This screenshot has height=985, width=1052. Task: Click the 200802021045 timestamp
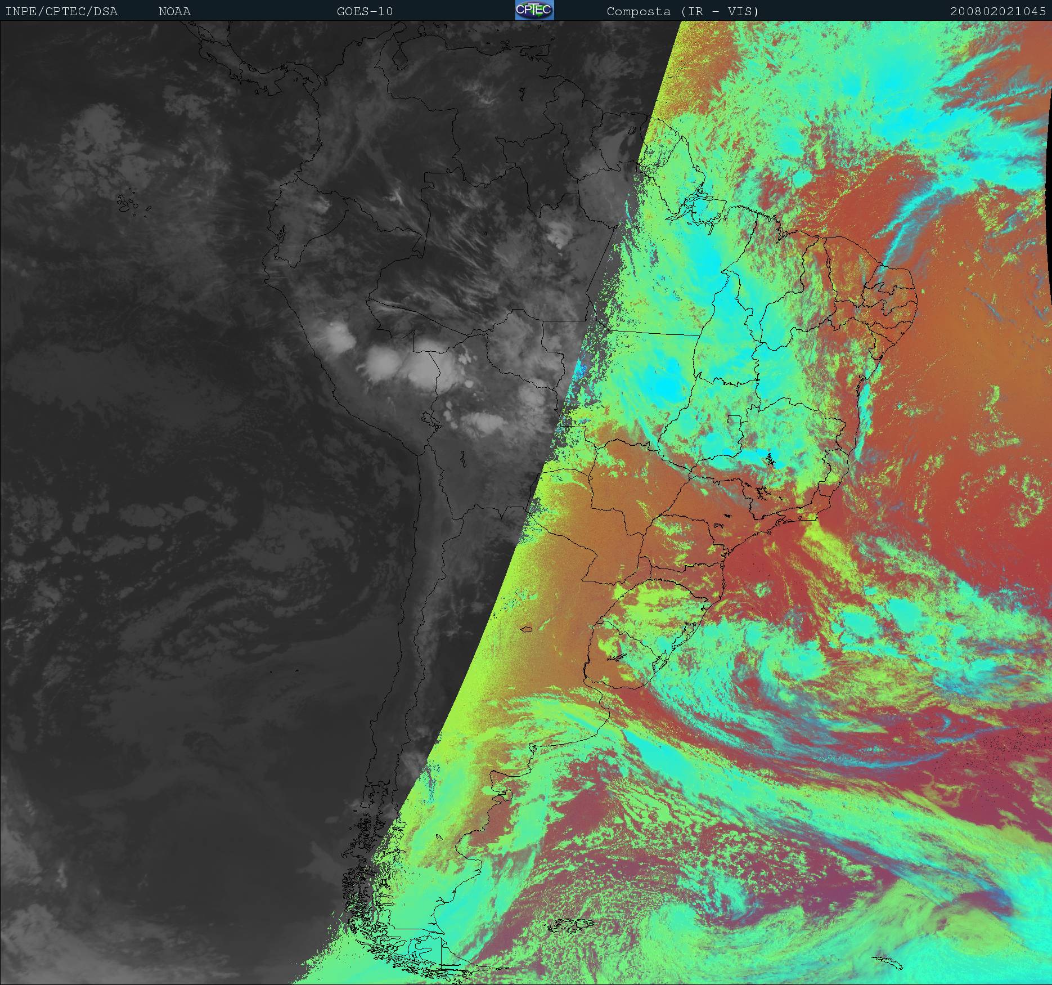[998, 11]
